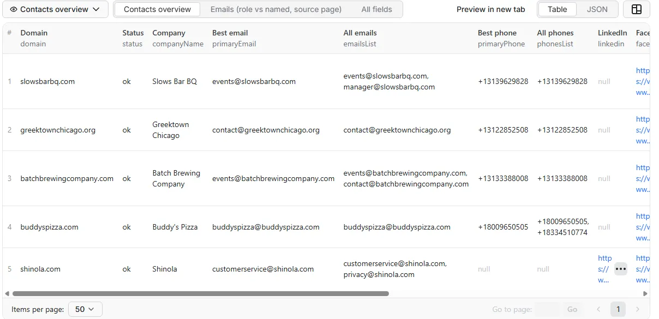This screenshot has height=319, width=659.
Task: Click the All phones cell for buddyspizza.com
Action: point(563,227)
